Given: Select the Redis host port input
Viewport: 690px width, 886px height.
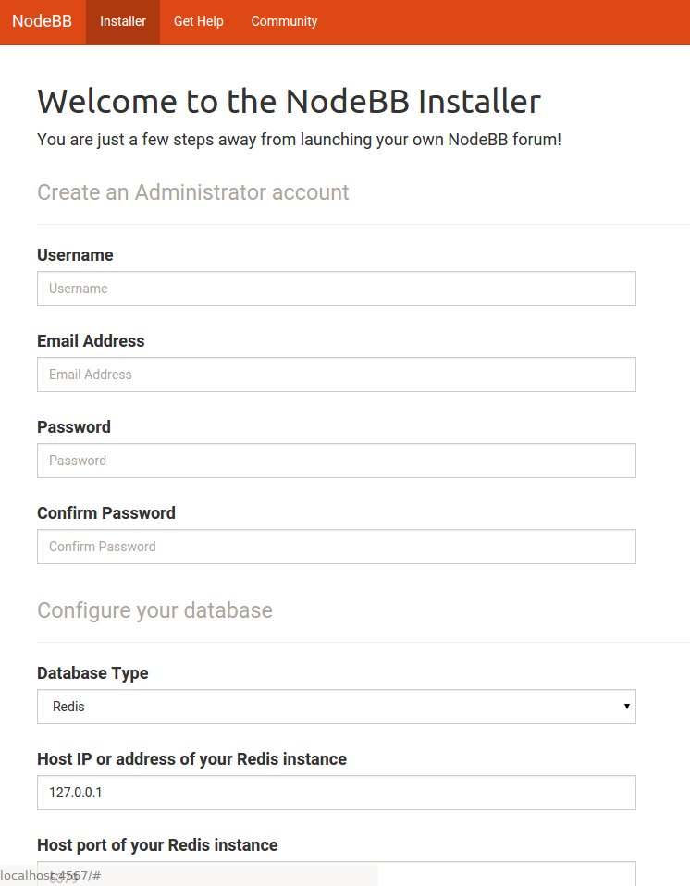Looking at the screenshot, I should pos(337,874).
